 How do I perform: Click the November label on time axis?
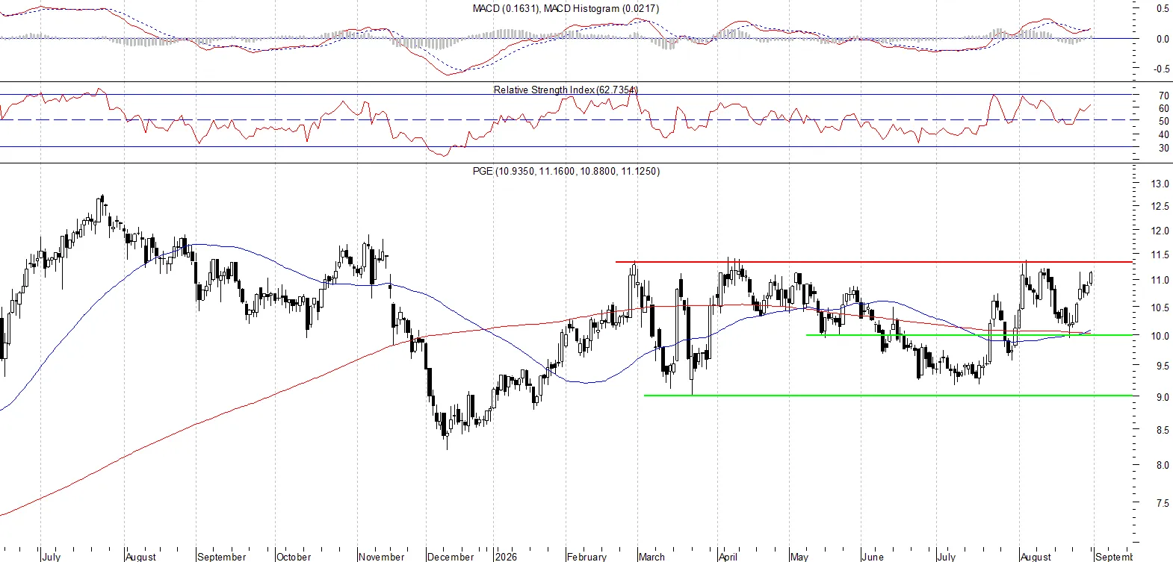point(381,557)
